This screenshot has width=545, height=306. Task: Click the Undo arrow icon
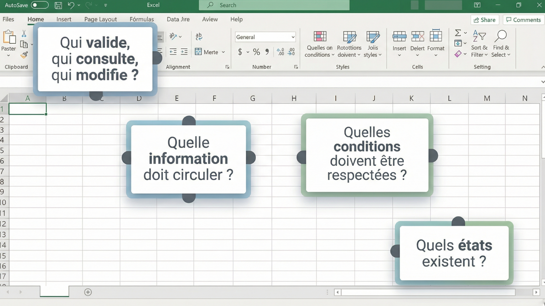pos(71,5)
